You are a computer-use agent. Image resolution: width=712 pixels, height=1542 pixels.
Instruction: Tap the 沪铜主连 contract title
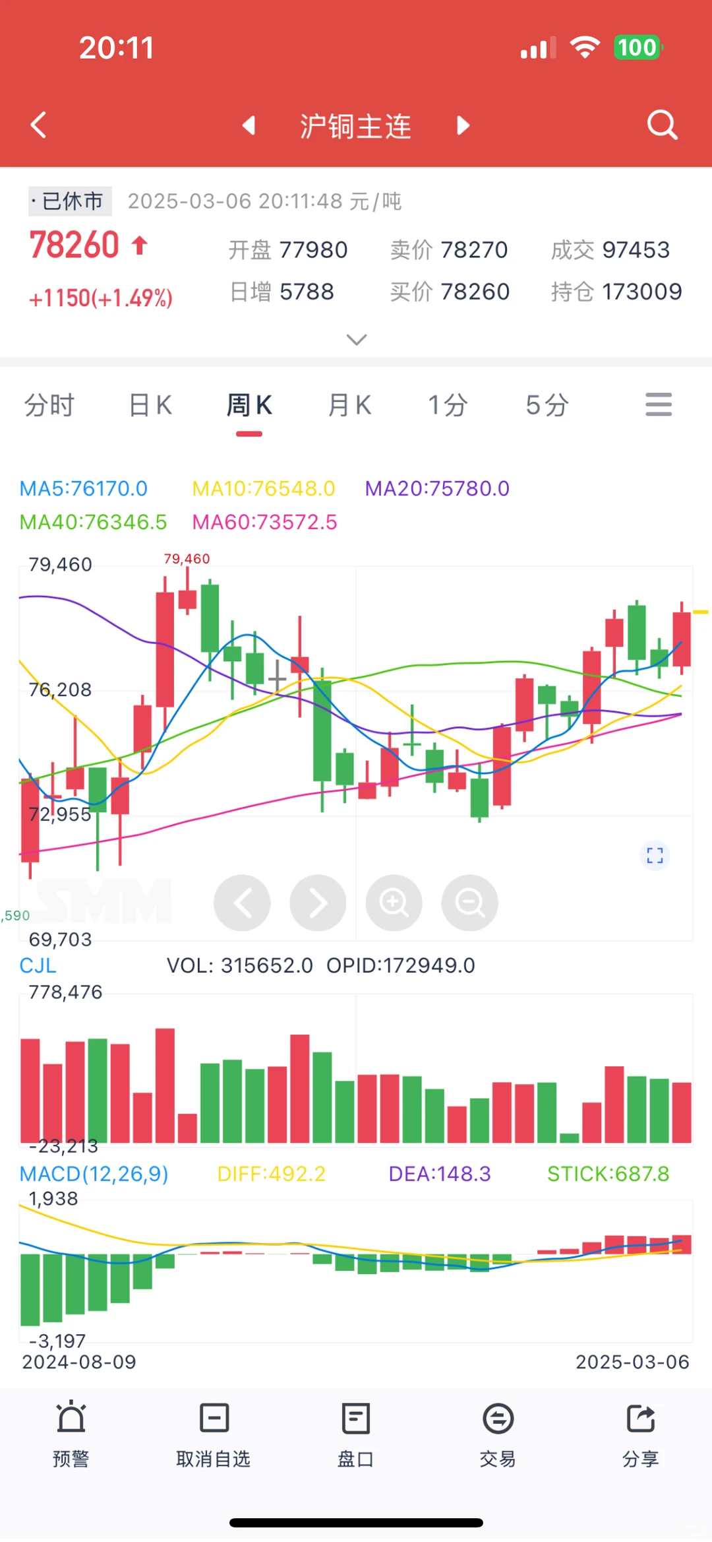[x=356, y=126]
